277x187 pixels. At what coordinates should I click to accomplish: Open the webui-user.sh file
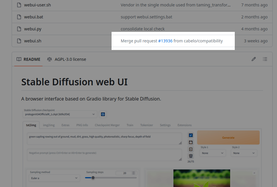point(37,5)
